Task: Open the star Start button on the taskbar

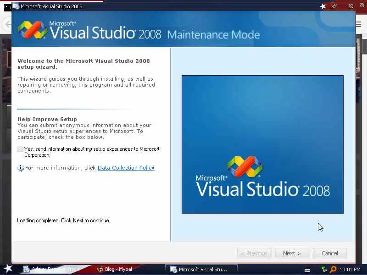Action: [x=8, y=269]
